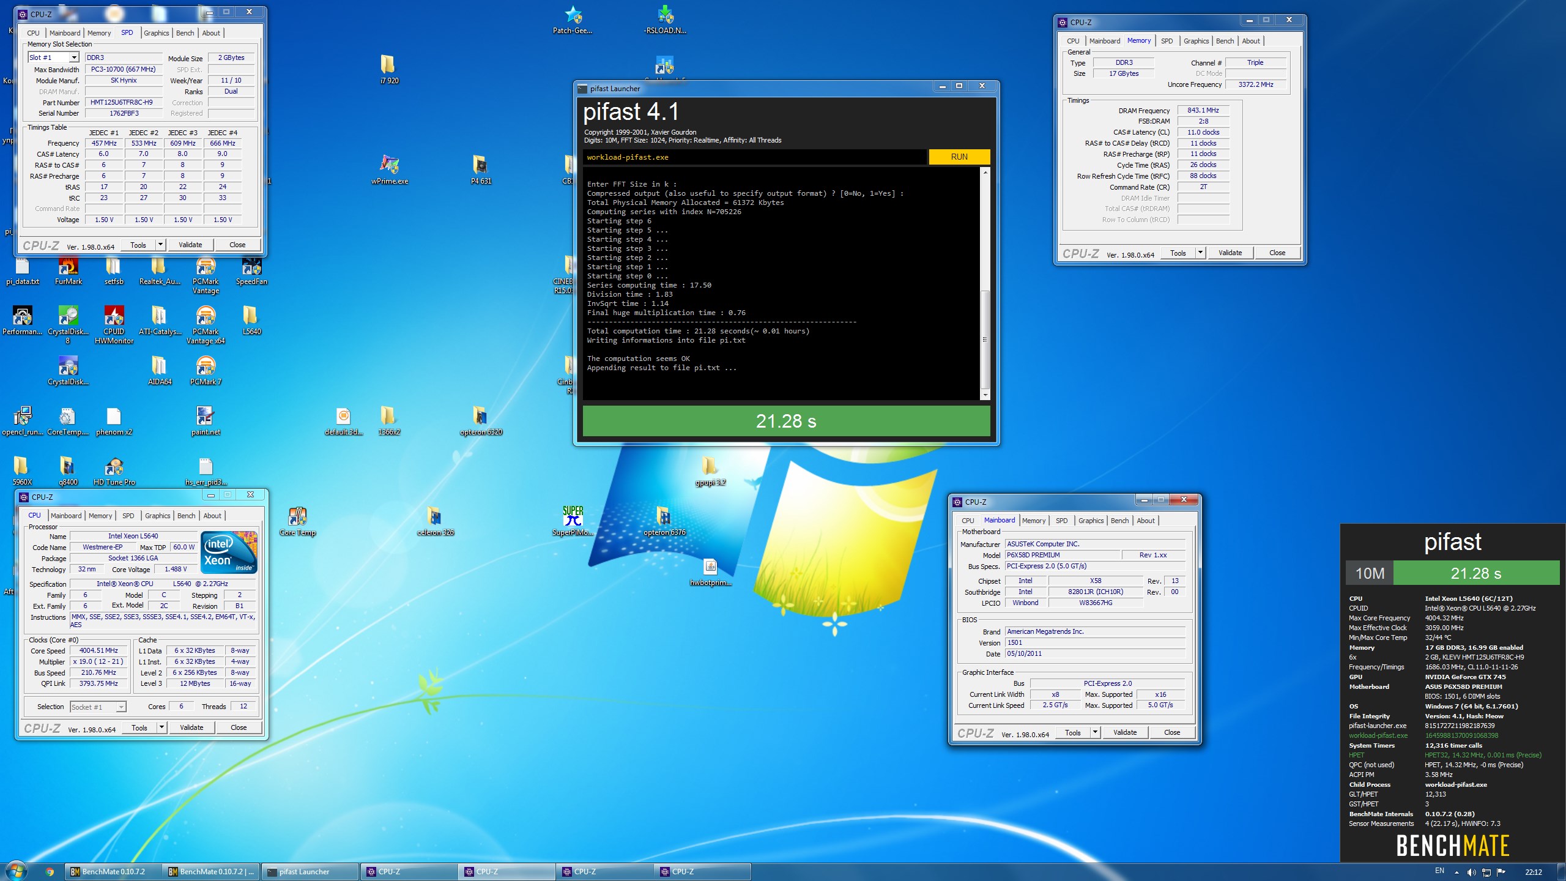Open the opteron 6320 desktop icon
Image resolution: width=1566 pixels, height=881 pixels.
click(x=481, y=421)
